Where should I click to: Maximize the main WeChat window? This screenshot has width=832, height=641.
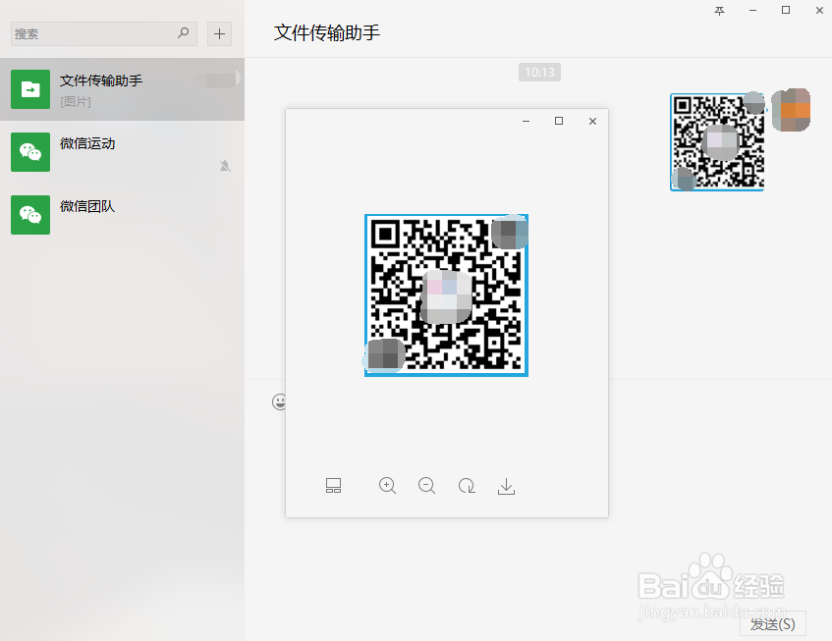[x=786, y=10]
